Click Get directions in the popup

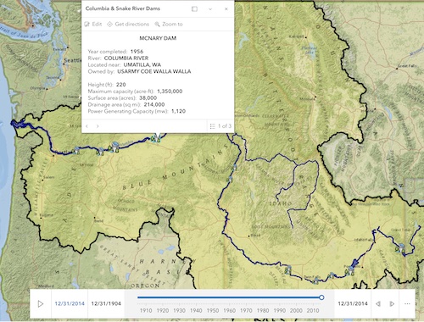point(128,25)
